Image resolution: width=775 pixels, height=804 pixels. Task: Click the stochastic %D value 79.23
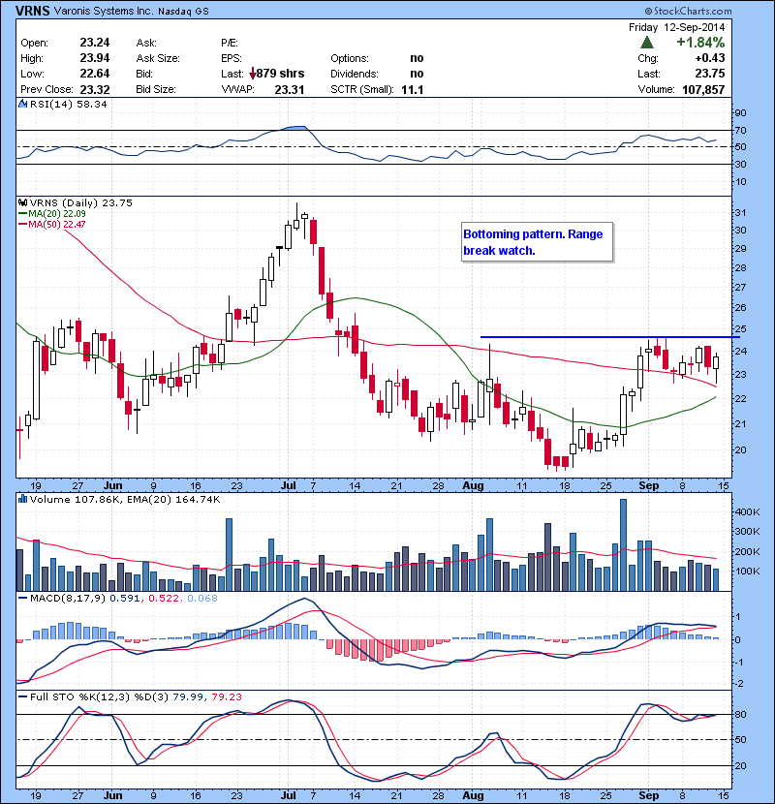226,696
